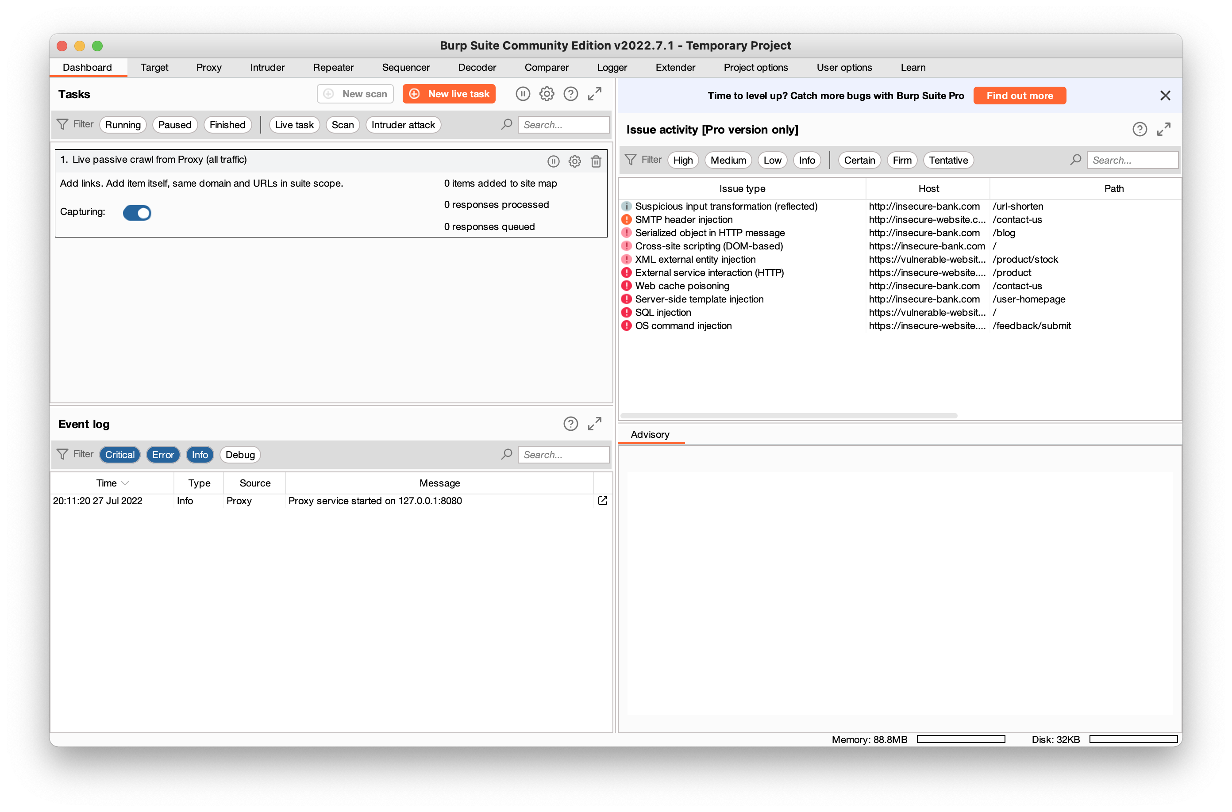
Task: Expand the Tasks panel to full size
Action: [x=594, y=94]
